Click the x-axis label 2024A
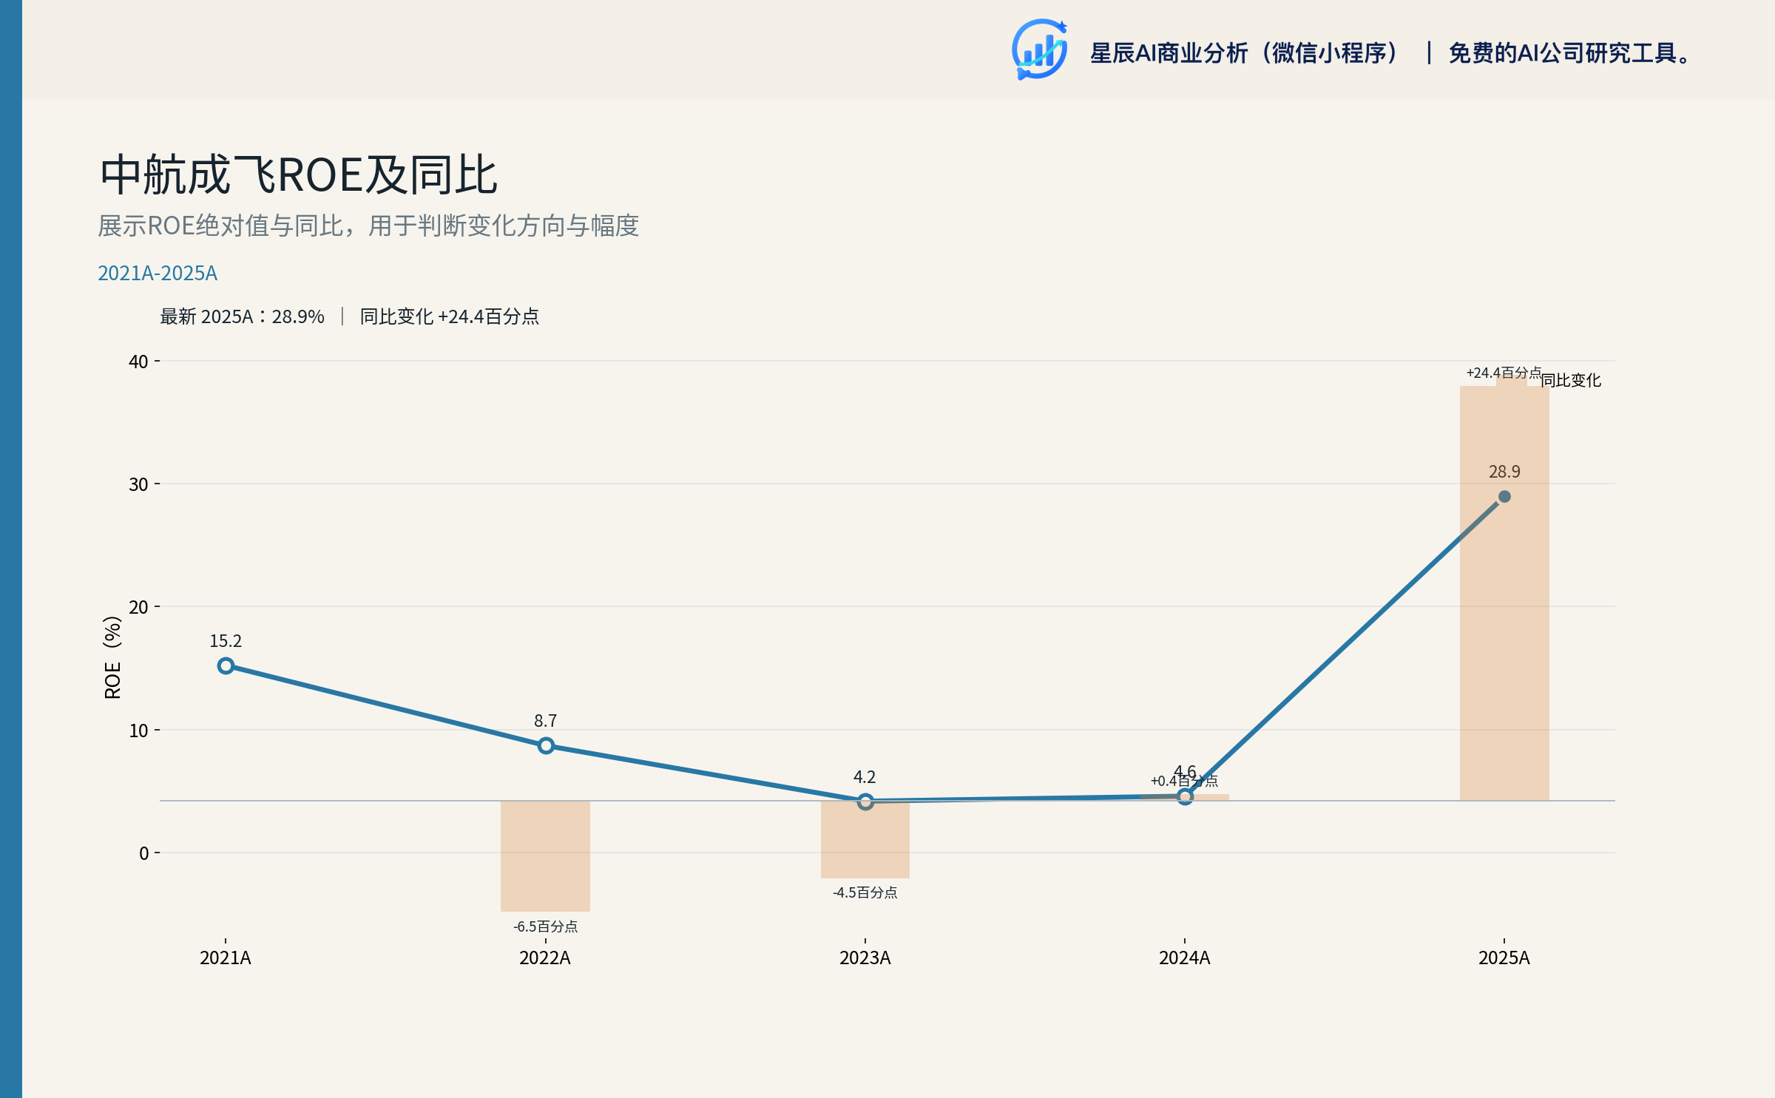Viewport: 1775px width, 1098px height. 1185,958
